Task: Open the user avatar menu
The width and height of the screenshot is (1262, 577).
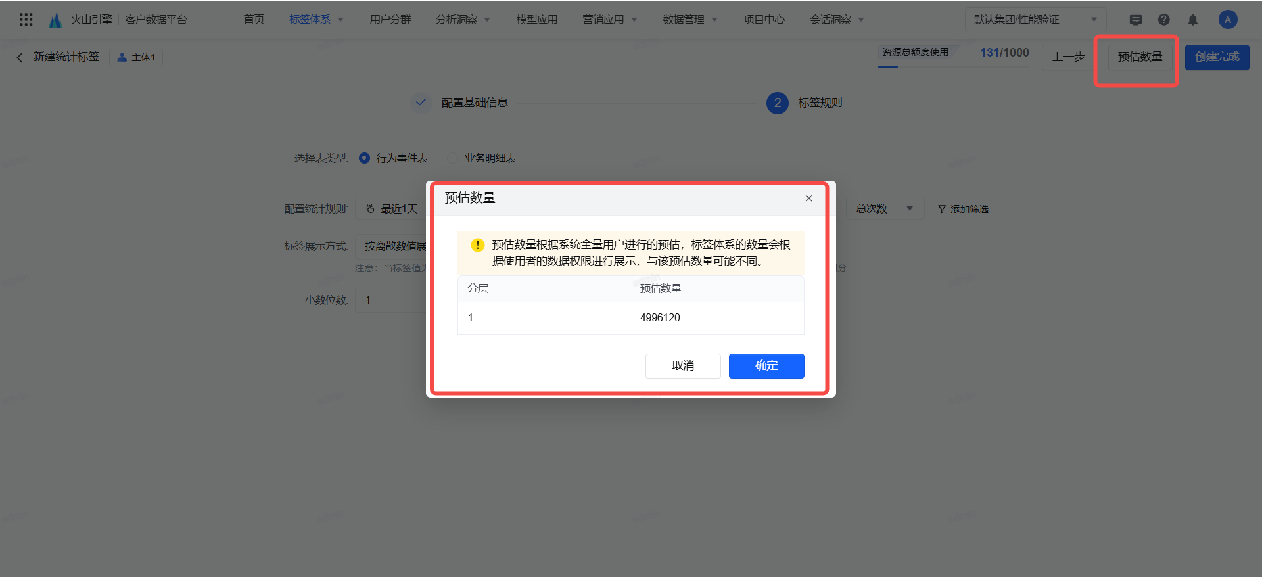Action: (1227, 20)
